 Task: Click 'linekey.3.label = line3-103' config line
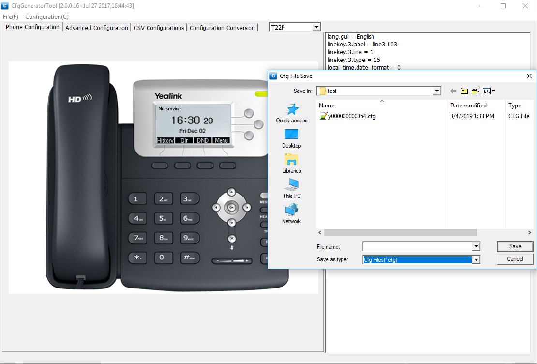(x=362, y=44)
